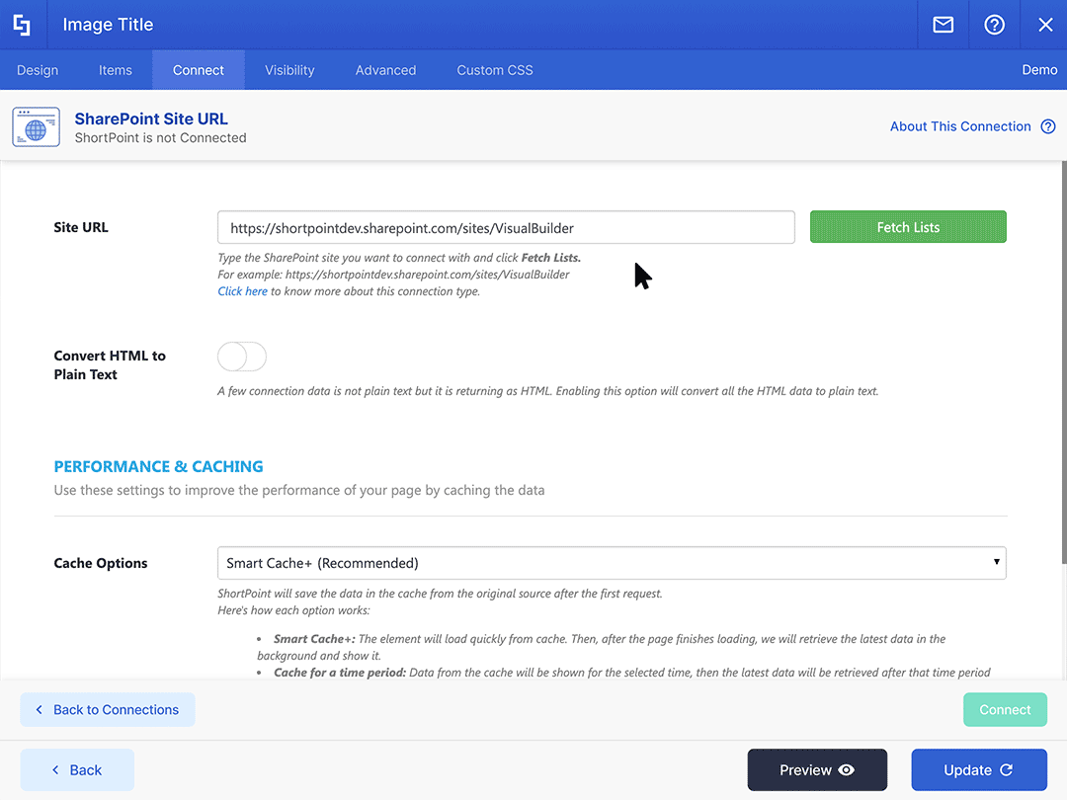Open the contact envelope icon in the header
This screenshot has height=800, width=1067.
[x=943, y=24]
